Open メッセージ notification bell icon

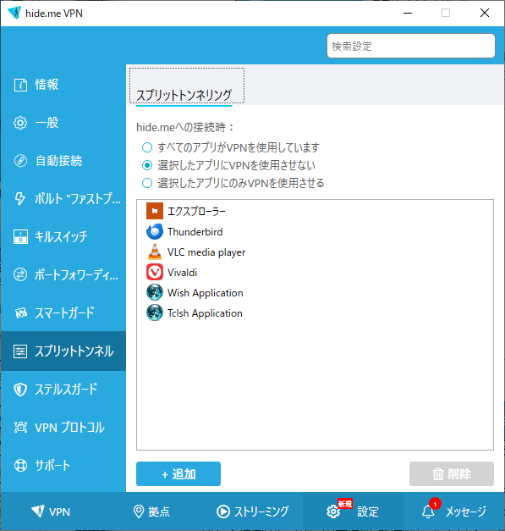428,511
